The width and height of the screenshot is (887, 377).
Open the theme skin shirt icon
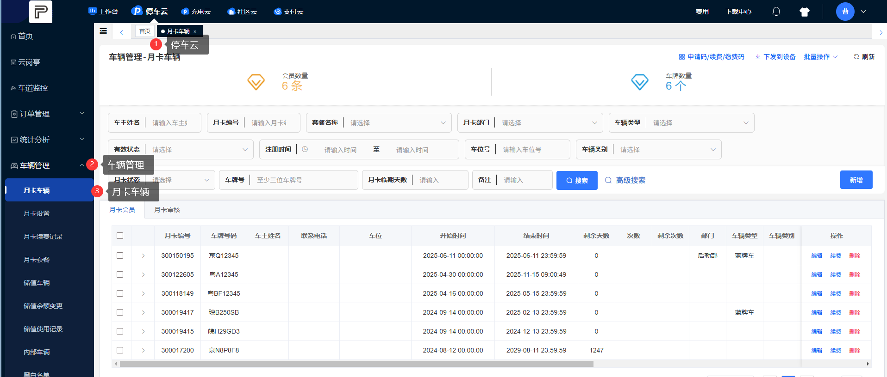click(x=805, y=12)
